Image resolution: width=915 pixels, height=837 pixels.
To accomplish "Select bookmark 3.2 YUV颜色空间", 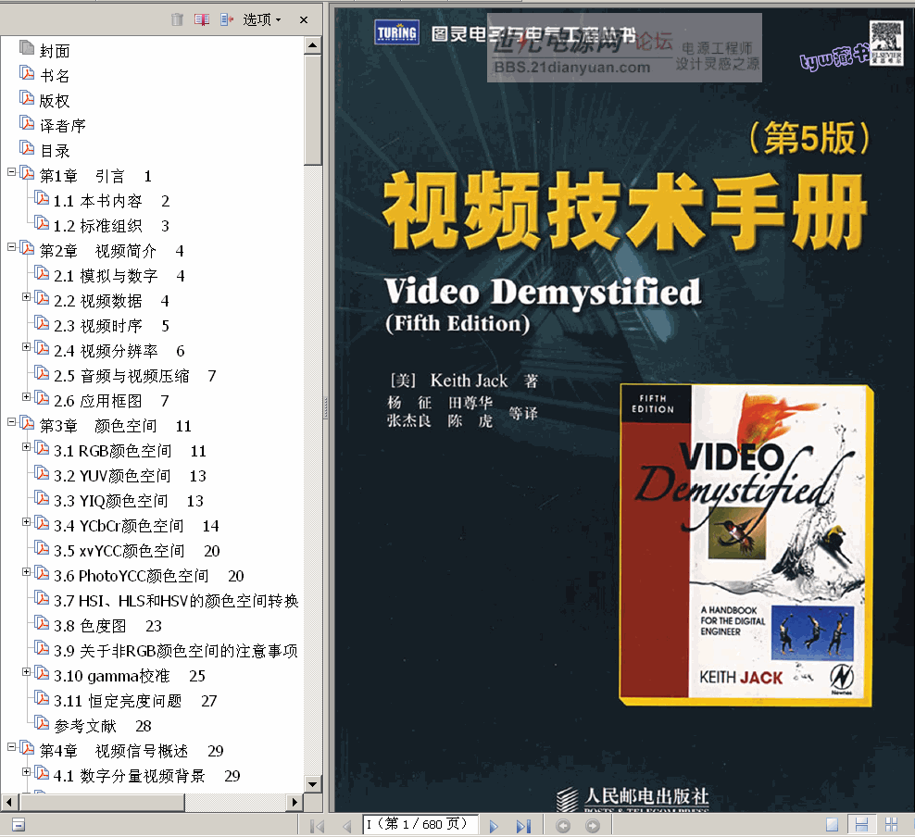I will 131,476.
